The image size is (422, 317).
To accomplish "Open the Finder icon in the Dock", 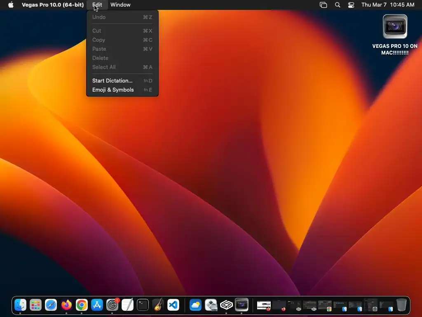I will click(21, 305).
